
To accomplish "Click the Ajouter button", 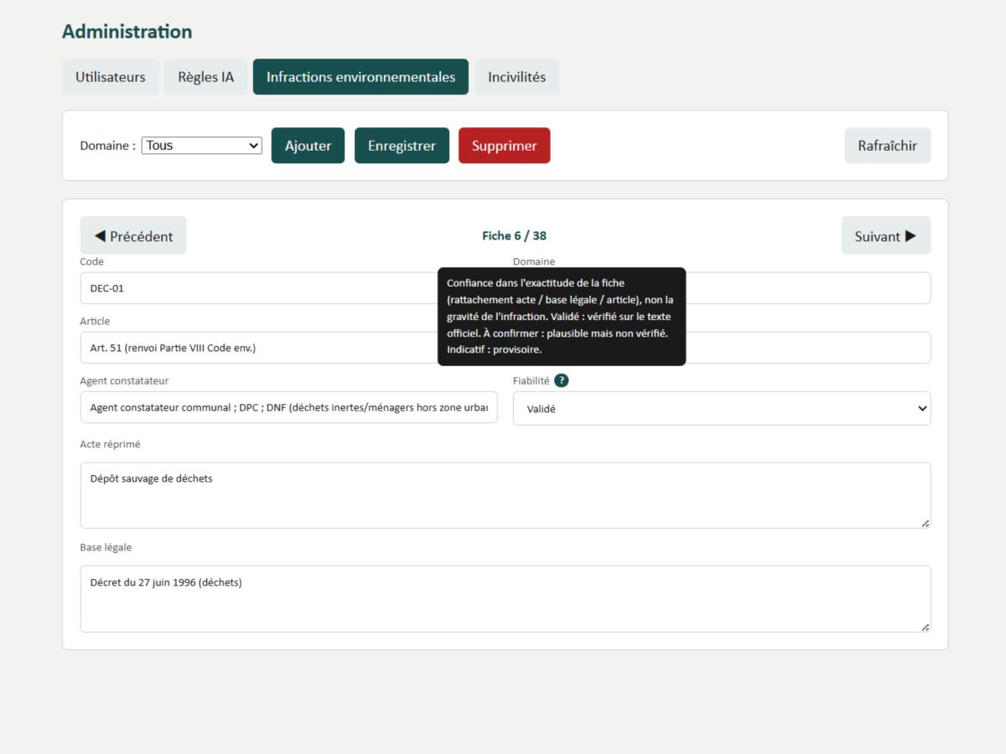I will click(309, 146).
